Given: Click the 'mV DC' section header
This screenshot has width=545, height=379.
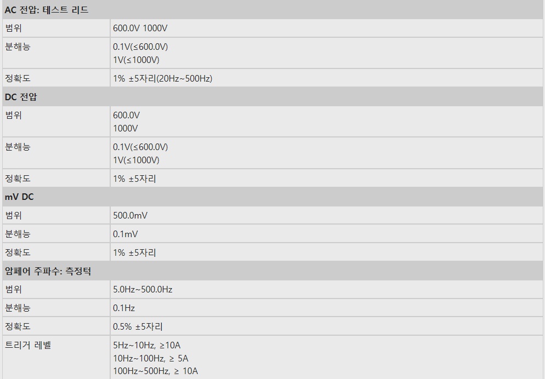Looking at the screenshot, I should point(20,197).
